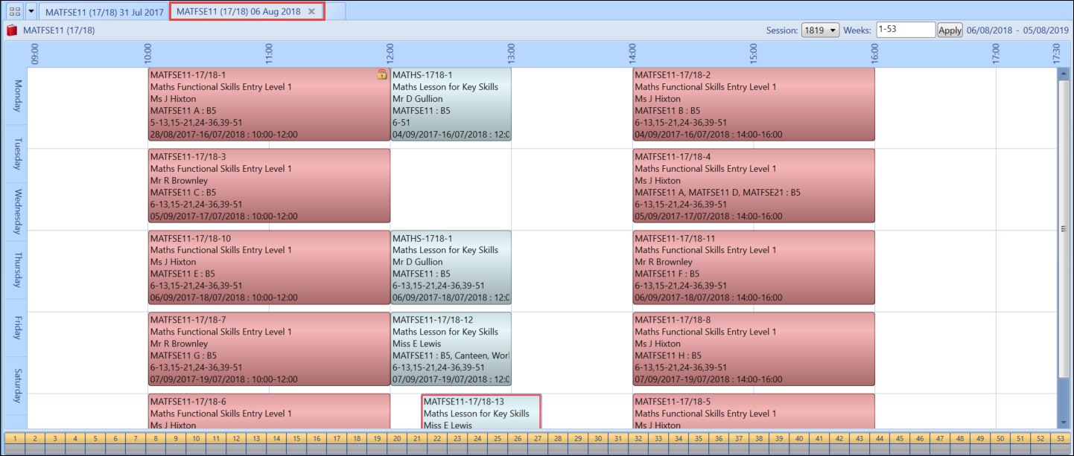Open the MATFSE11-17/18-3 lesson block
Viewport: 1074px width, 456px height.
(x=269, y=186)
